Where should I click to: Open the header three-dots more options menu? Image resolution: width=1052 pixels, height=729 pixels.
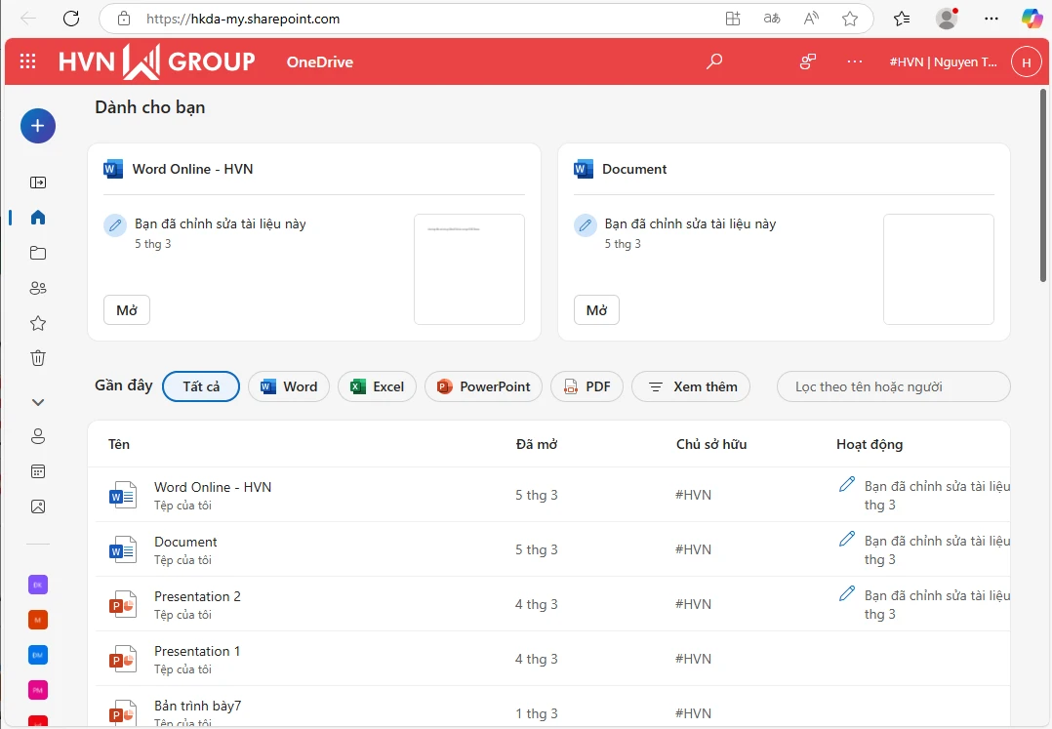pos(855,61)
